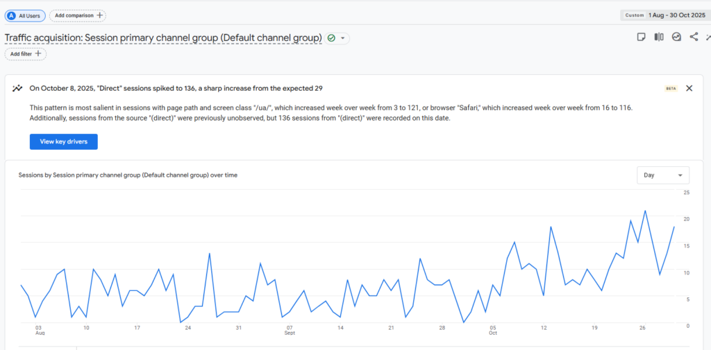Click the green check status icon
This screenshot has width=711, height=350.
click(331, 39)
